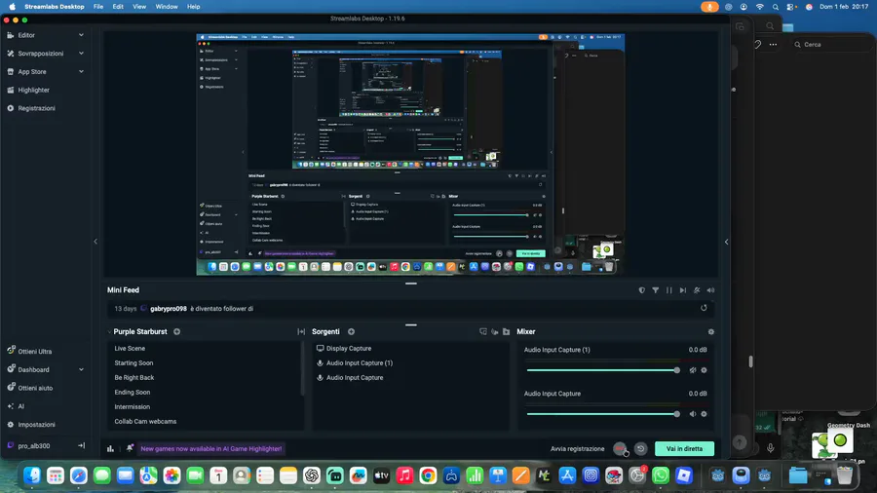Open Ottieni aiuto help entry
The width and height of the screenshot is (877, 493).
click(35, 388)
